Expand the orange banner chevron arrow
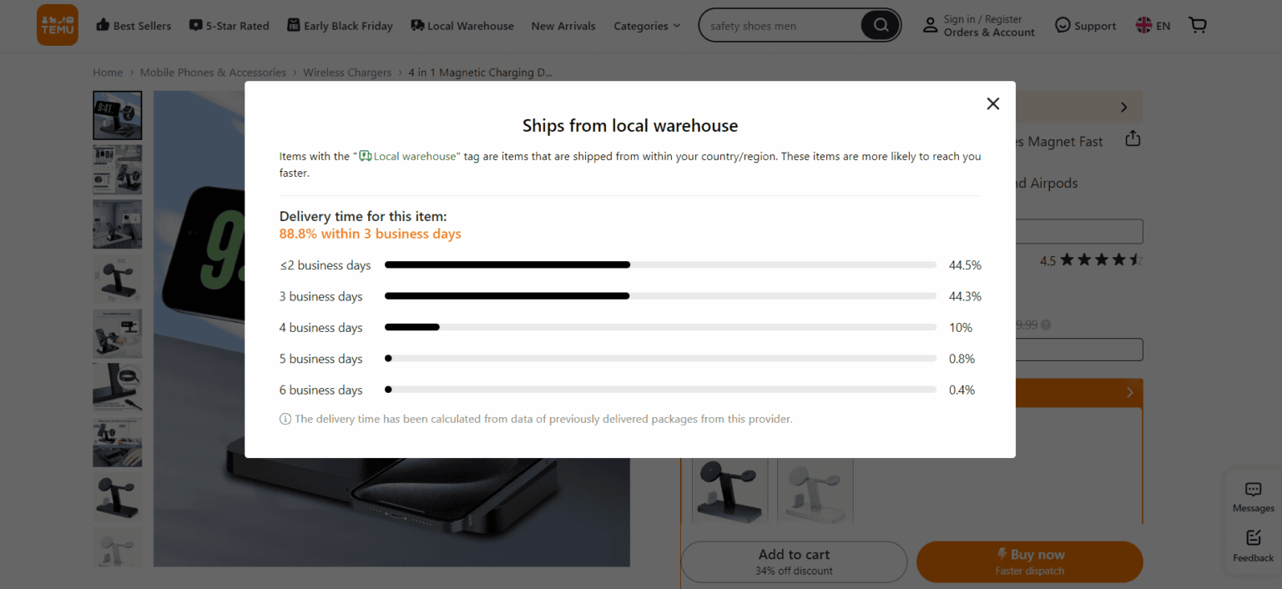The height and width of the screenshot is (589, 1282). (1129, 392)
